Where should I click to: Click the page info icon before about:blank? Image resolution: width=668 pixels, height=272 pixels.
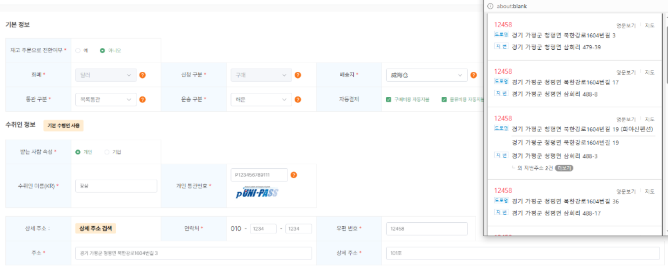(x=490, y=5)
